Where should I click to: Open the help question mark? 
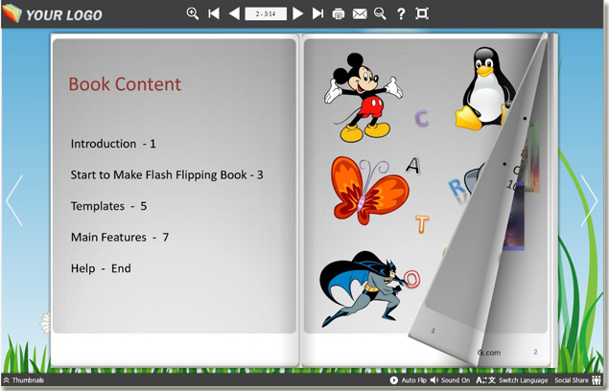point(401,13)
